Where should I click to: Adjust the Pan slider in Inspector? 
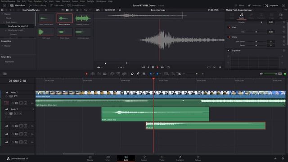tap(256, 32)
